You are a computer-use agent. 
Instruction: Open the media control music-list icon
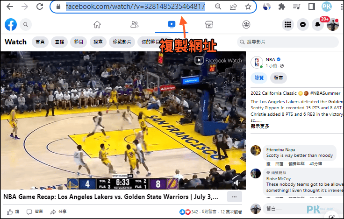(x=296, y=7)
